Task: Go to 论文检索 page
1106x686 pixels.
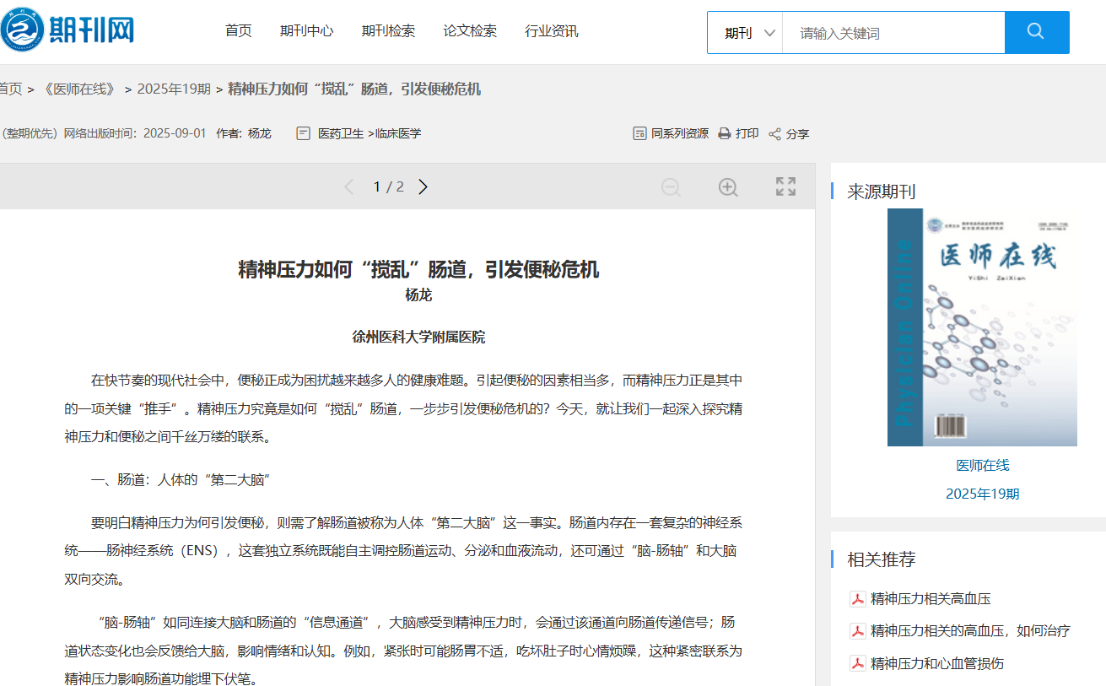Action: (x=470, y=31)
